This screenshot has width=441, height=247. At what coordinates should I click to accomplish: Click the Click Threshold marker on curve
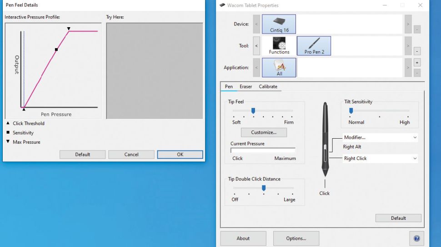click(x=24, y=109)
